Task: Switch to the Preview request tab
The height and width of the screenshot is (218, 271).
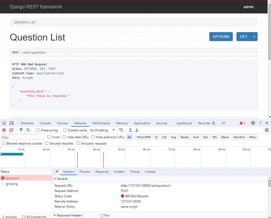Action: point(85,172)
